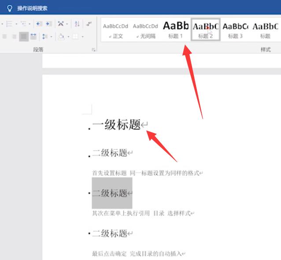This screenshot has height=260, width=281.
Task: Apply paragraph borders button
Action: pos(75,37)
